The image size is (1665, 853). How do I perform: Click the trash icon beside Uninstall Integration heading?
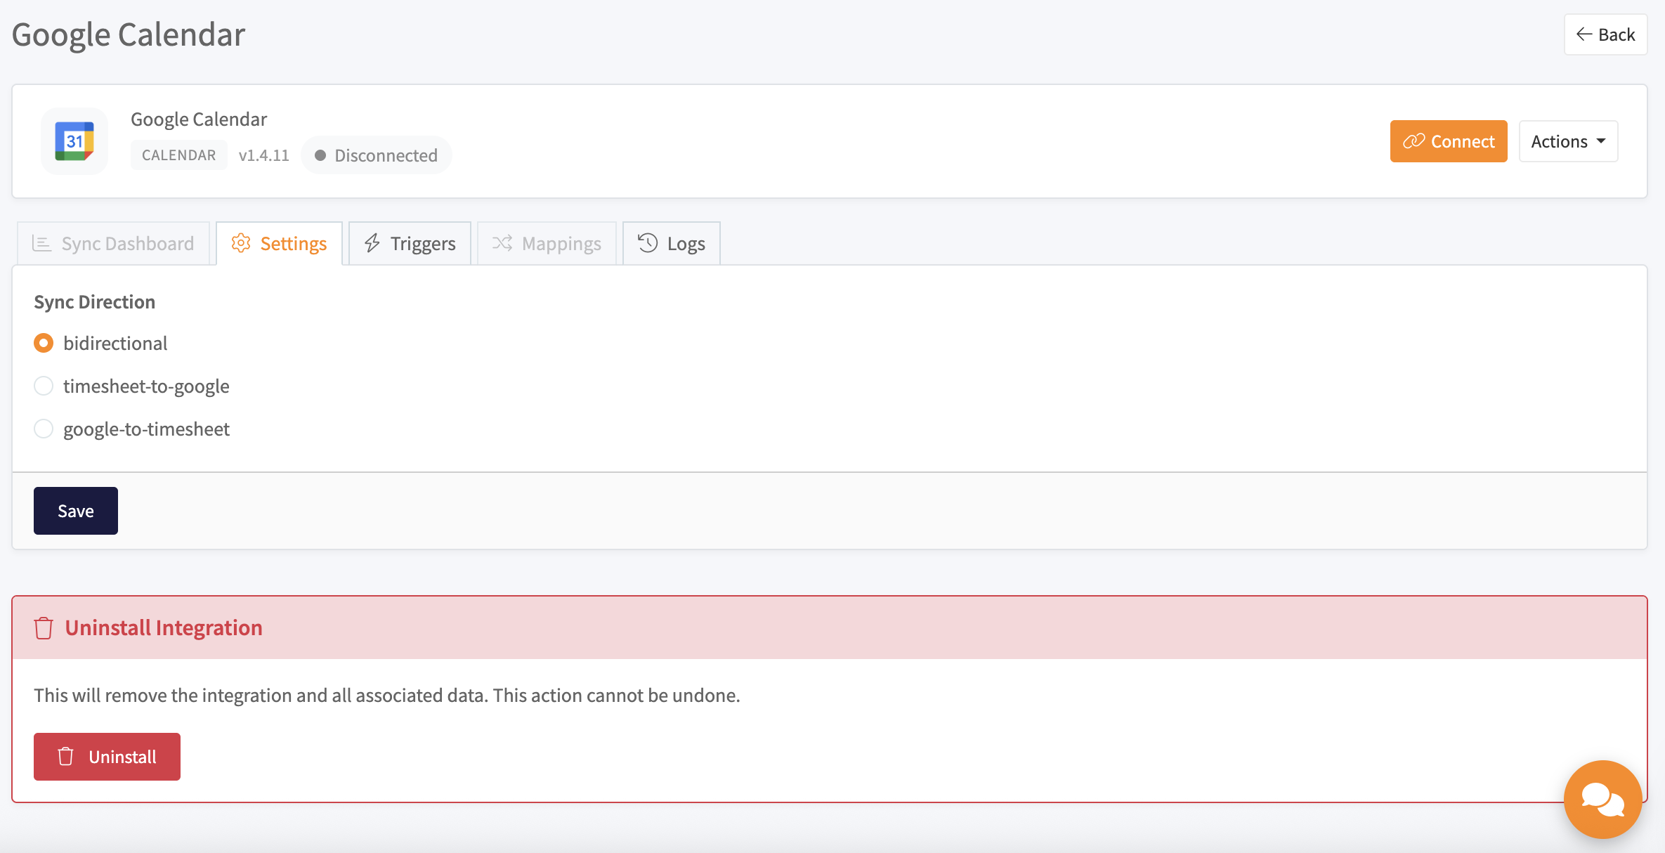coord(44,627)
